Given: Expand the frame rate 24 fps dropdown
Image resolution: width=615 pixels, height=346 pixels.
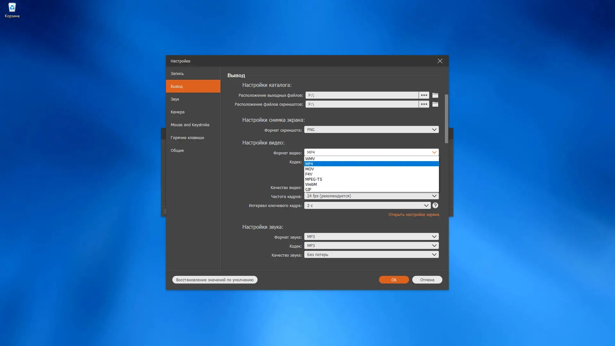Looking at the screenshot, I should 371,196.
